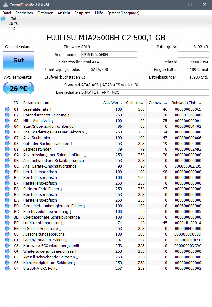Viewport: 212px width, 307px height.
Task: Click status orb of Luftstromtemperatur row
Action: point(7,223)
